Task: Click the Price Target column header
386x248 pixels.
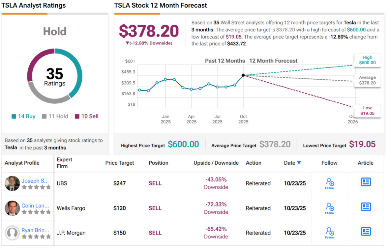Action: point(120,163)
